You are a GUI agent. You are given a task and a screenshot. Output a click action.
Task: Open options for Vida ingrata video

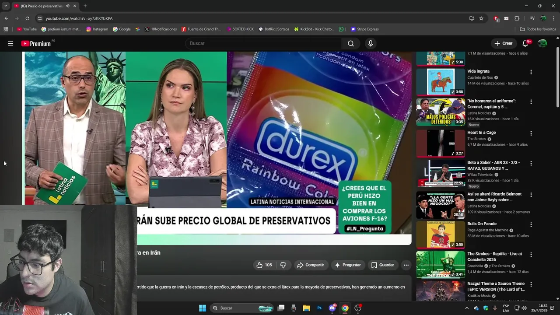[x=531, y=72]
